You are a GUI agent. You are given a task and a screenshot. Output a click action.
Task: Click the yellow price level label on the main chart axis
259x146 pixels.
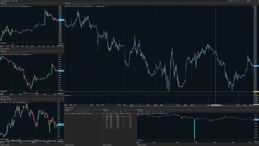256,92
